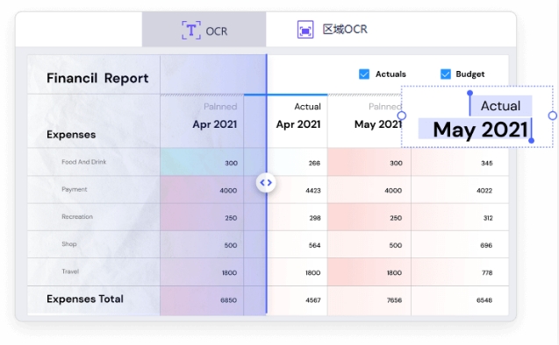
Task: Select the Actual Apr 2021 column header
Action: point(298,116)
